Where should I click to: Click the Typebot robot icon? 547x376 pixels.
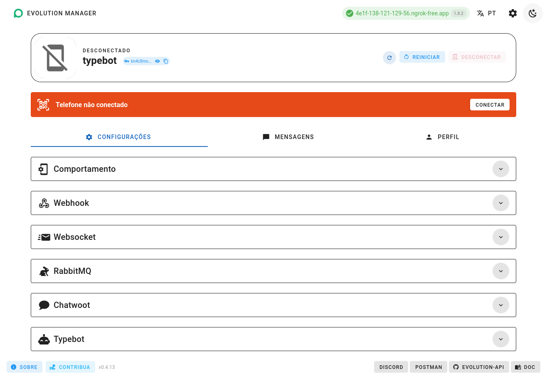click(44, 339)
